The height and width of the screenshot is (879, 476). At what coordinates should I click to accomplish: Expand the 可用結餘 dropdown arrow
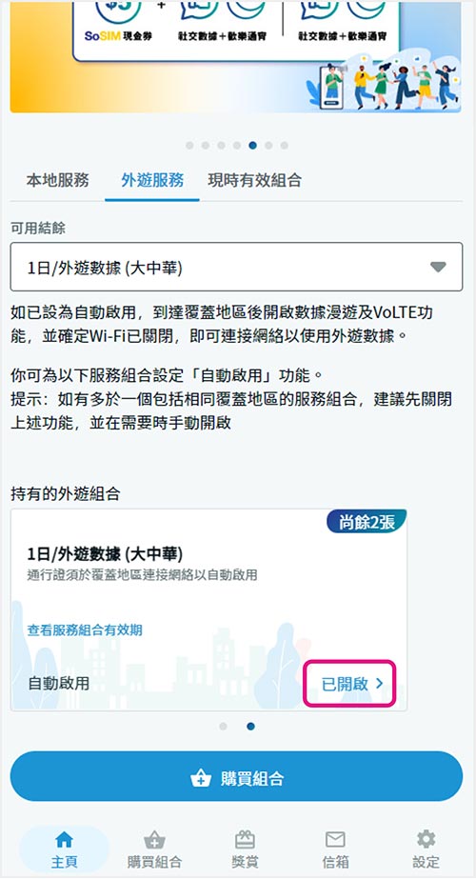(438, 267)
